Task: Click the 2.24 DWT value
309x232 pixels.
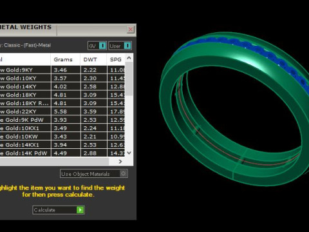Action: (x=90, y=128)
